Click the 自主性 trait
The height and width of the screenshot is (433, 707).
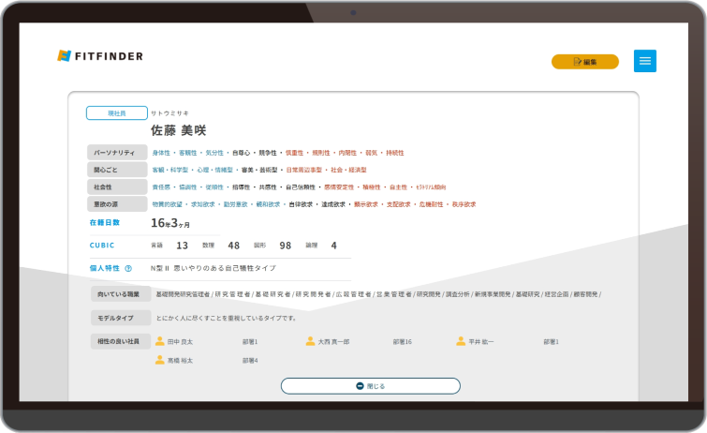coord(398,187)
